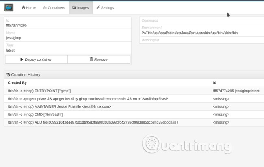
Task: Select the CMD ["/bin/bash"] history row
Action: point(134,115)
